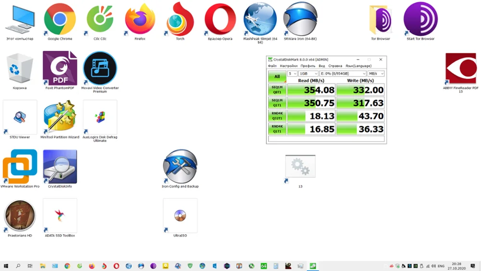Click the empty comment field below results
Viewport: 481px width, 271px height.
pyautogui.click(x=327, y=139)
